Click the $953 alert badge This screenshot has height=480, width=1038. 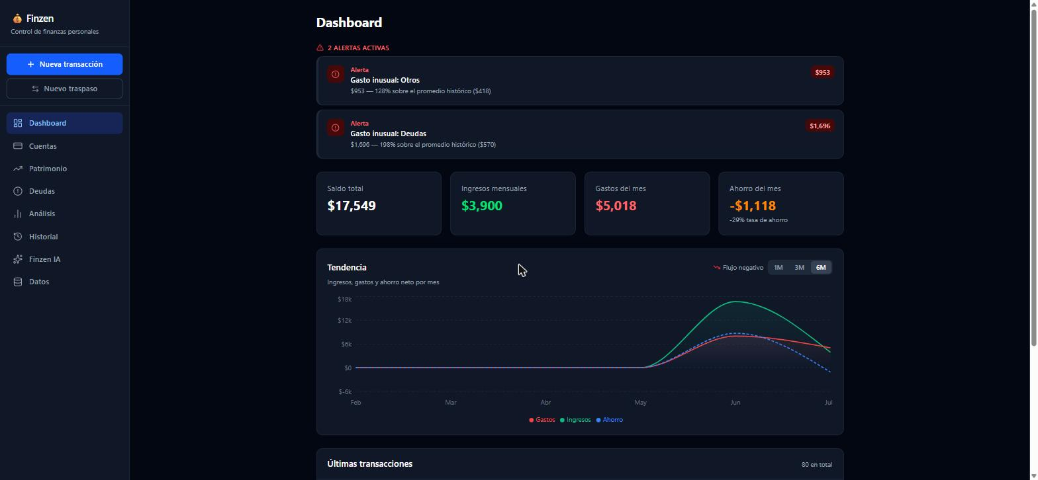point(822,72)
